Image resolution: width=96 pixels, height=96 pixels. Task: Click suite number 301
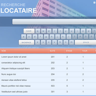(x=53, y=92)
